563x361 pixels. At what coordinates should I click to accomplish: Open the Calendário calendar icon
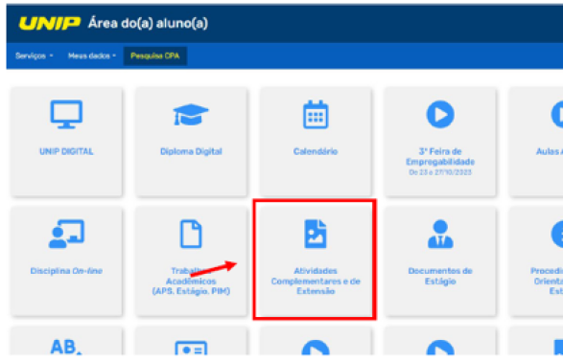click(316, 115)
